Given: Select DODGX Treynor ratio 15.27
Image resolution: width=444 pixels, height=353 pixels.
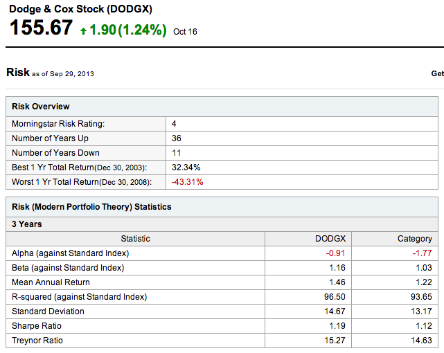Looking at the screenshot, I should pyautogui.click(x=335, y=341).
